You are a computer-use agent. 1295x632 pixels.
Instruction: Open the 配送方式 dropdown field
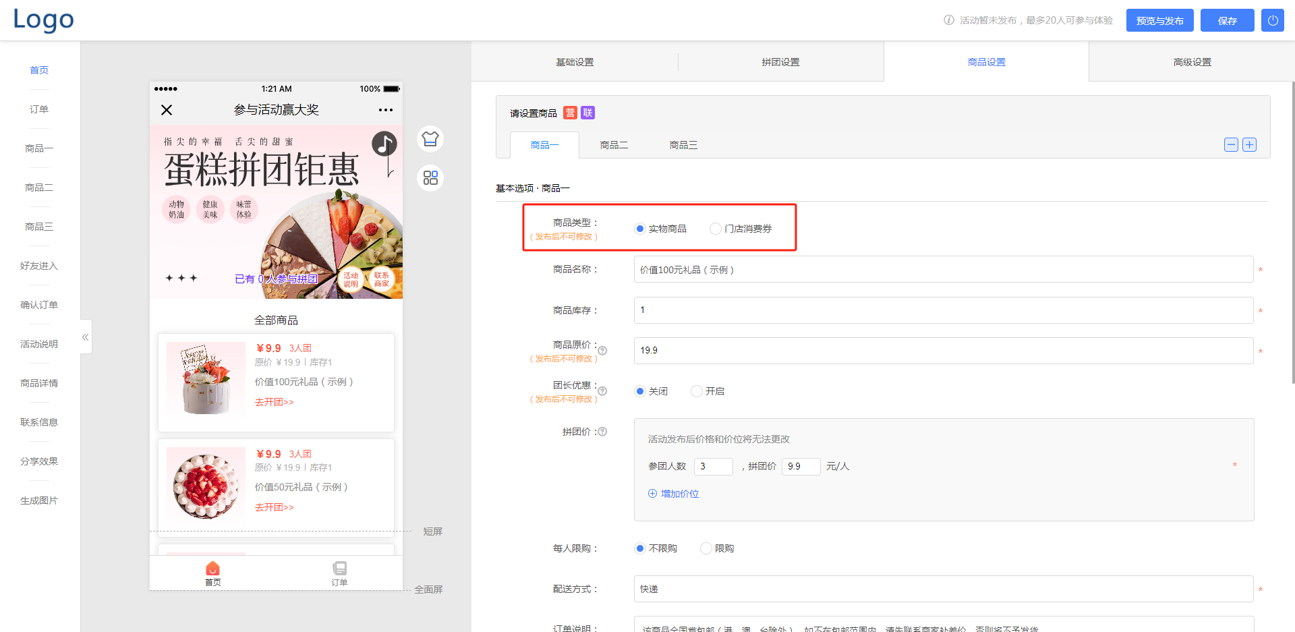(x=944, y=589)
